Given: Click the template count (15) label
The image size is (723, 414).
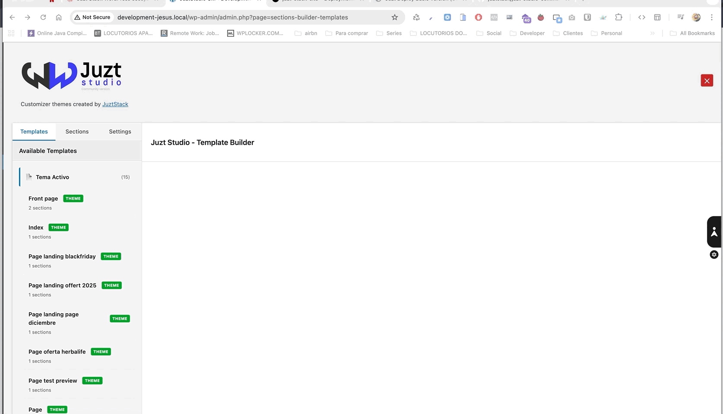Looking at the screenshot, I should click(125, 177).
